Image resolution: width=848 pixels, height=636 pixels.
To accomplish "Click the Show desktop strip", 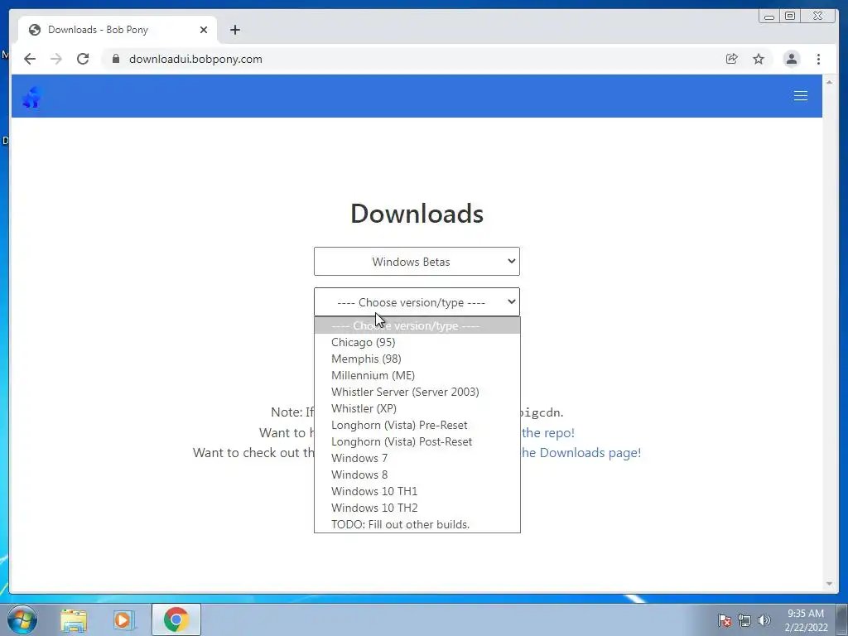I will [x=842, y=619].
